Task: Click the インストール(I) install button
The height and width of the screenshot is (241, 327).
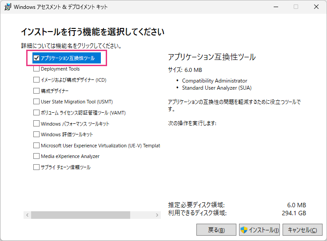Action: coord(259,230)
